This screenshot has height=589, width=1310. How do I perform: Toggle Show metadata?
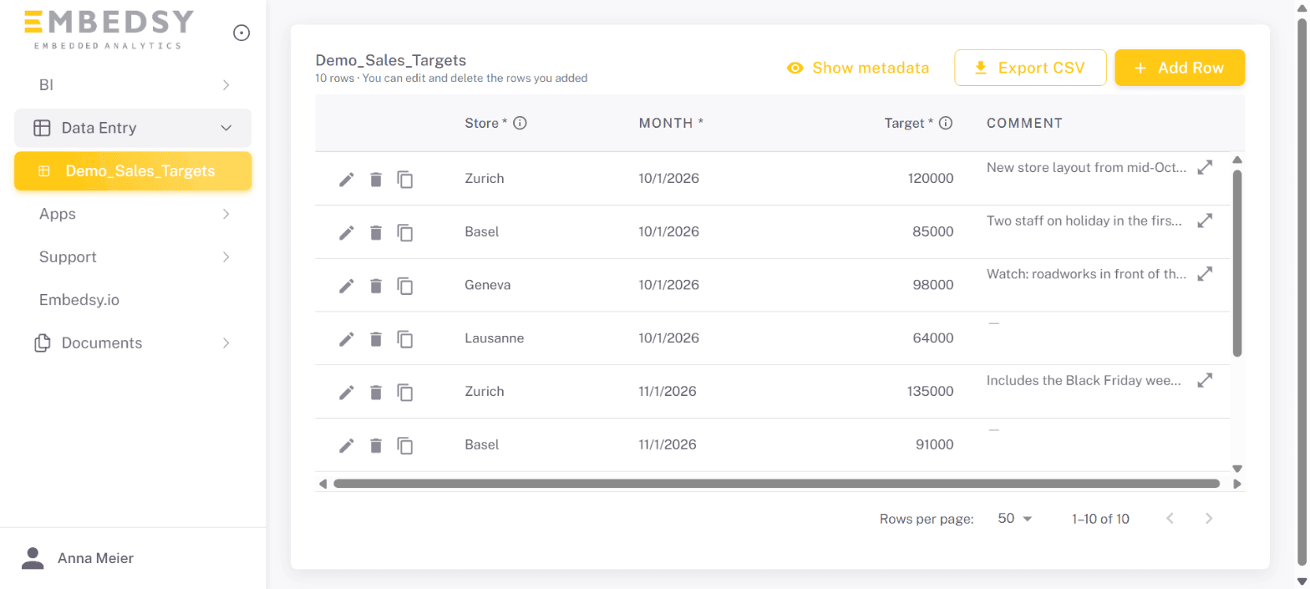pos(858,68)
